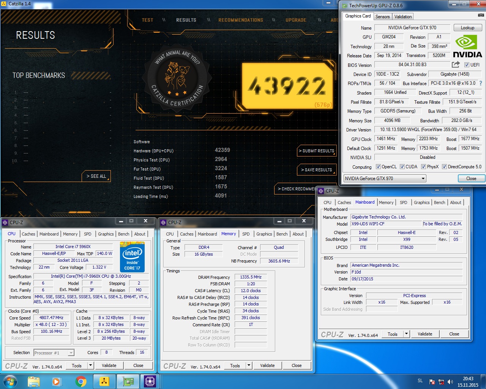The height and width of the screenshot is (389, 486).
Task: Click the Catzilla 1.4 title bar icon
Action: tap(4, 3)
